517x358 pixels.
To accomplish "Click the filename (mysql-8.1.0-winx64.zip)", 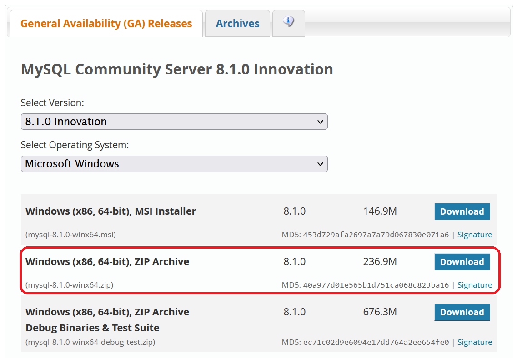I will [69, 285].
